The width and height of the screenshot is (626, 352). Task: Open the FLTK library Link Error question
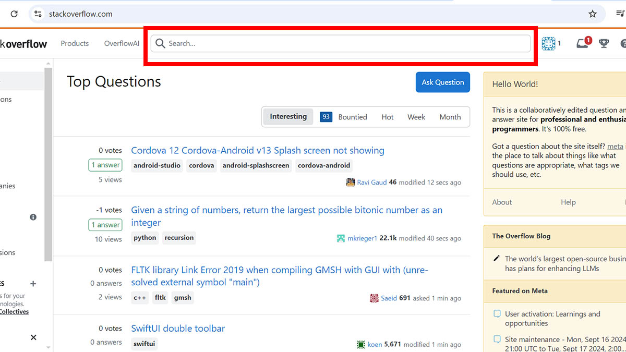click(280, 276)
